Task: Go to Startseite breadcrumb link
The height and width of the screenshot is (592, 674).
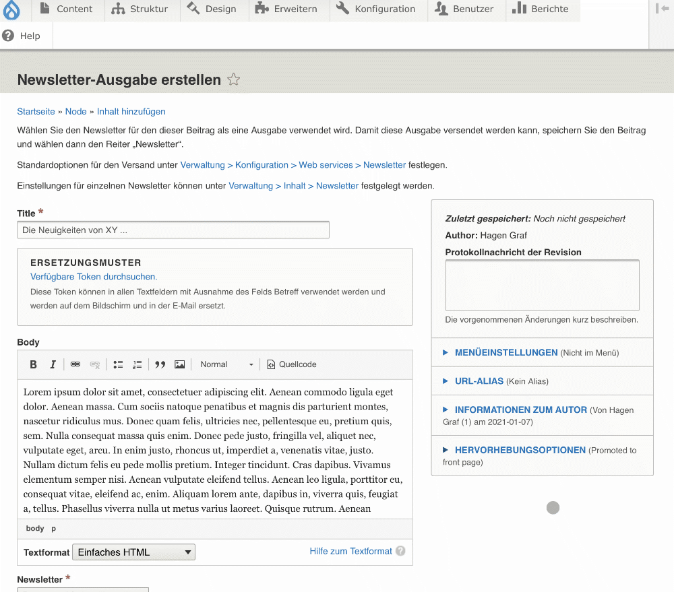Action: [x=36, y=111]
